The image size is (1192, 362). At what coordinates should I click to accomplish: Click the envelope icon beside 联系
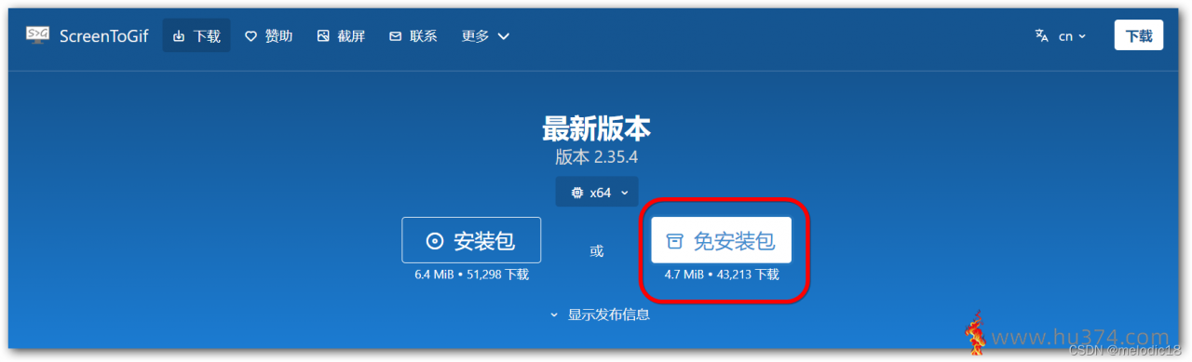click(396, 36)
